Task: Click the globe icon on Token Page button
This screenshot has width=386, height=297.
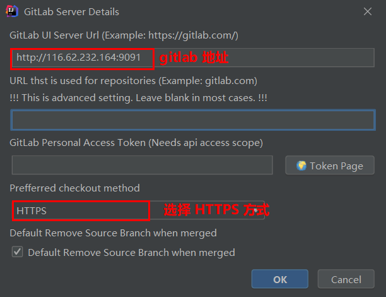Action: 301,166
